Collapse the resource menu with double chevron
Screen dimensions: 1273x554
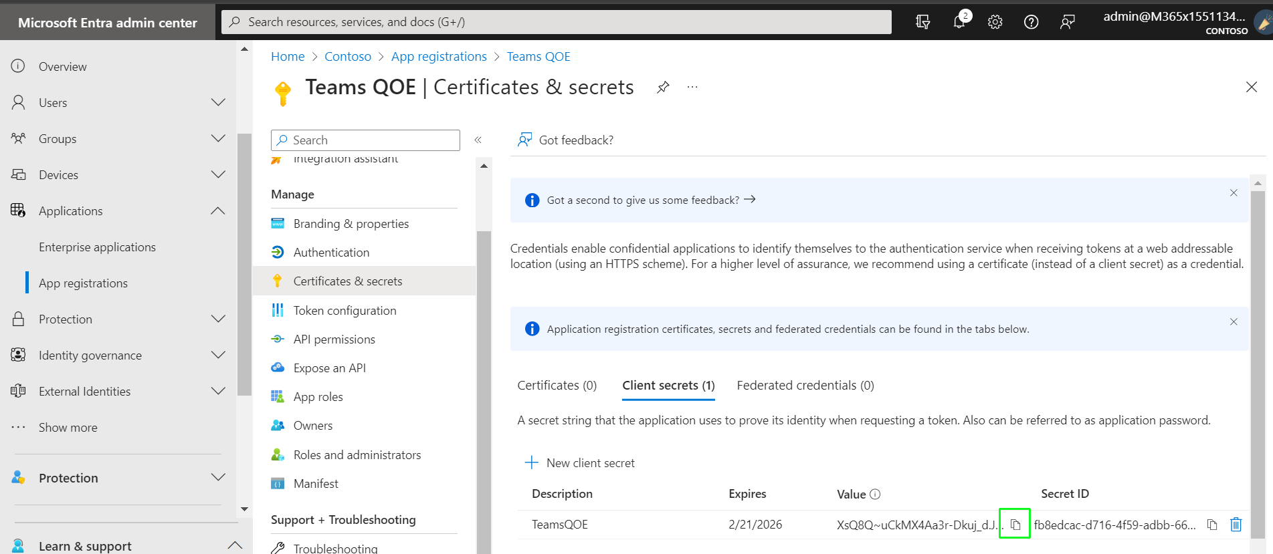478,140
